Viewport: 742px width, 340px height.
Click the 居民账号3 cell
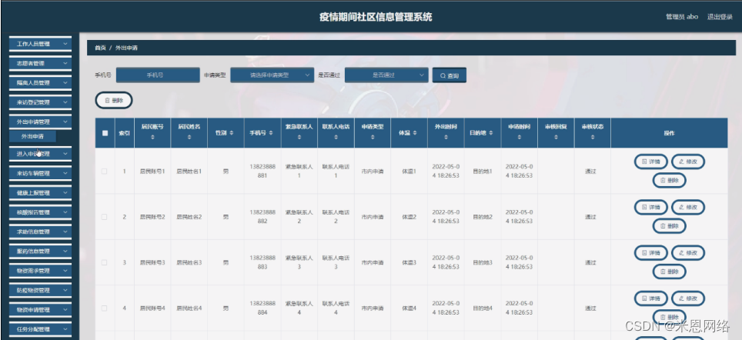click(152, 262)
